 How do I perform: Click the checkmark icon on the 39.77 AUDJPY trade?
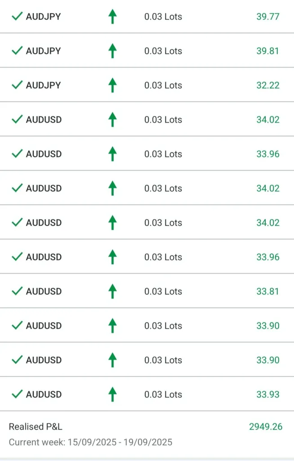[17, 17]
